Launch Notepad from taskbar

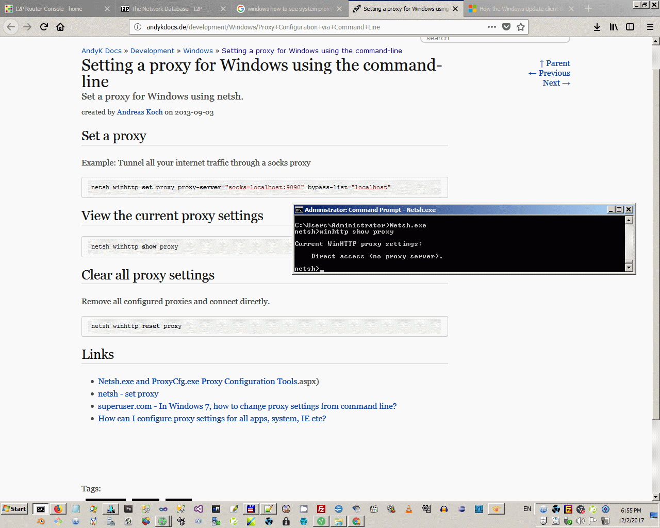[x=76, y=509]
